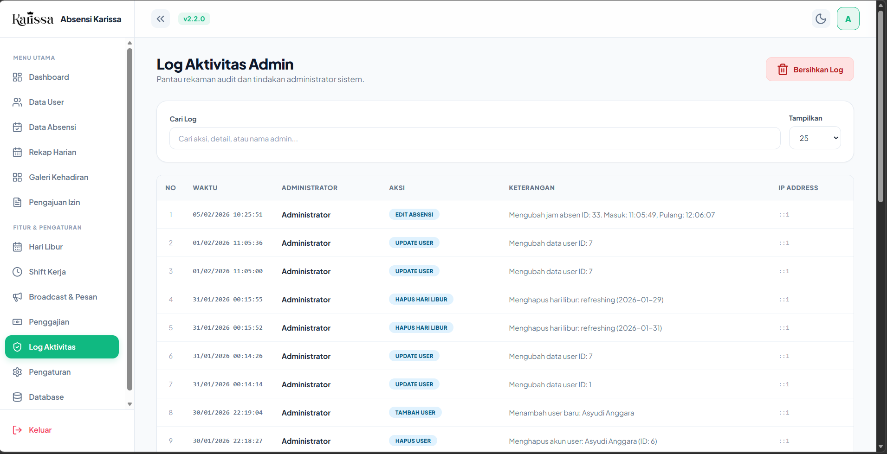The width and height of the screenshot is (887, 454).
Task: Click the Hari Libur calendar icon
Action: click(17, 247)
